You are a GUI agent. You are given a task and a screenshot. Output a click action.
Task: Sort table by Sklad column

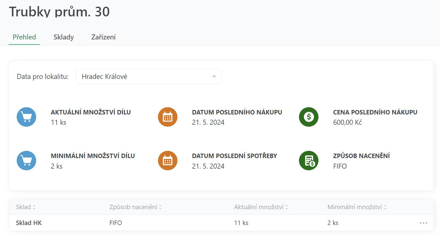click(x=26, y=207)
